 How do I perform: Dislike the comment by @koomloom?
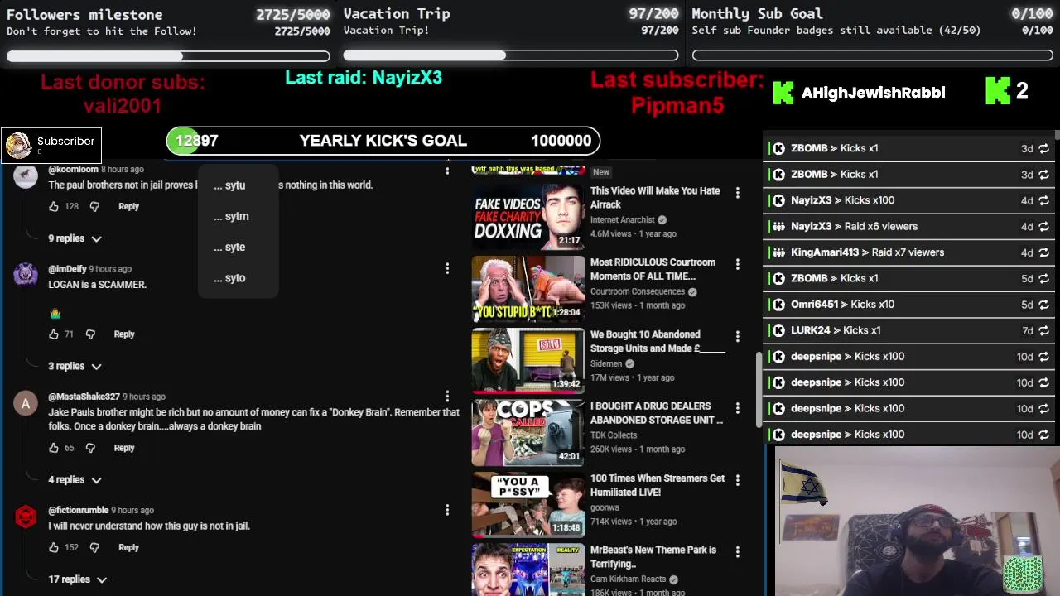click(x=94, y=206)
